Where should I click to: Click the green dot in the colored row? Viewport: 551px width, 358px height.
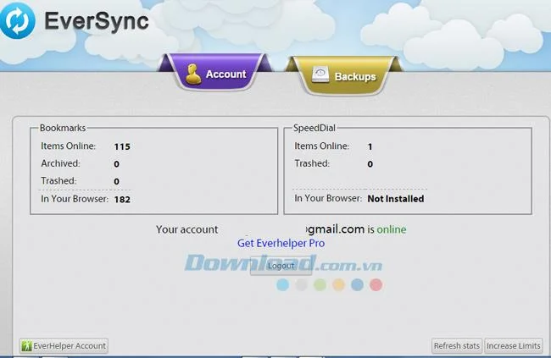coord(320,284)
